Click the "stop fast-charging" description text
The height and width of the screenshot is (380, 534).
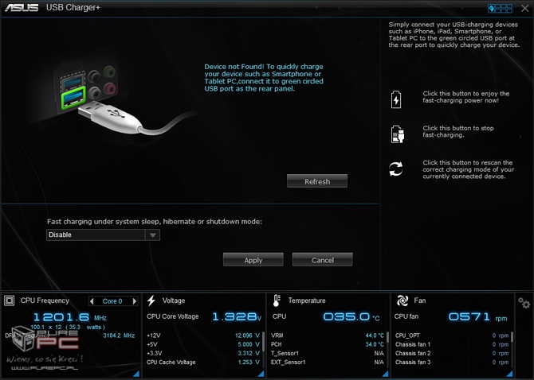point(458,131)
